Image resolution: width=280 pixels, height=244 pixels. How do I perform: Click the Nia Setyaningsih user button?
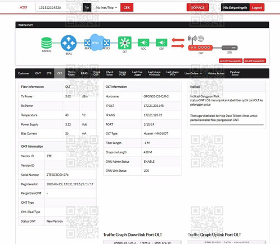click(x=235, y=7)
